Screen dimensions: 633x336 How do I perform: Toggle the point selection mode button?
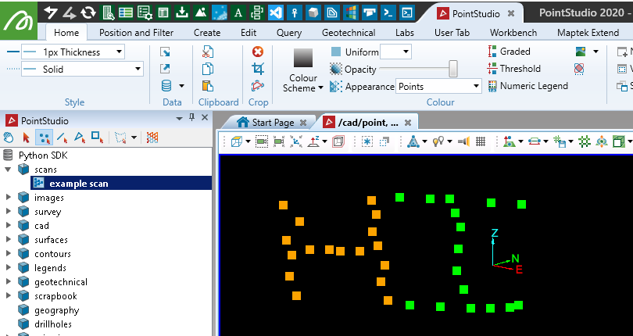pos(44,138)
